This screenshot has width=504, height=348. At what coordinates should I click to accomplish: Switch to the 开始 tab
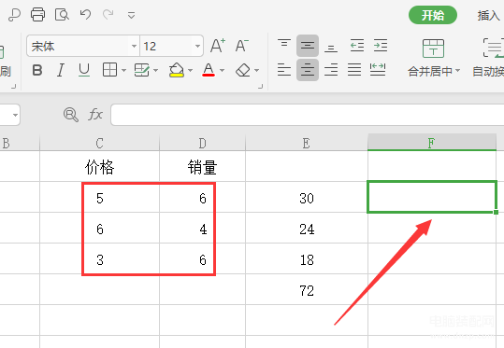point(433,15)
